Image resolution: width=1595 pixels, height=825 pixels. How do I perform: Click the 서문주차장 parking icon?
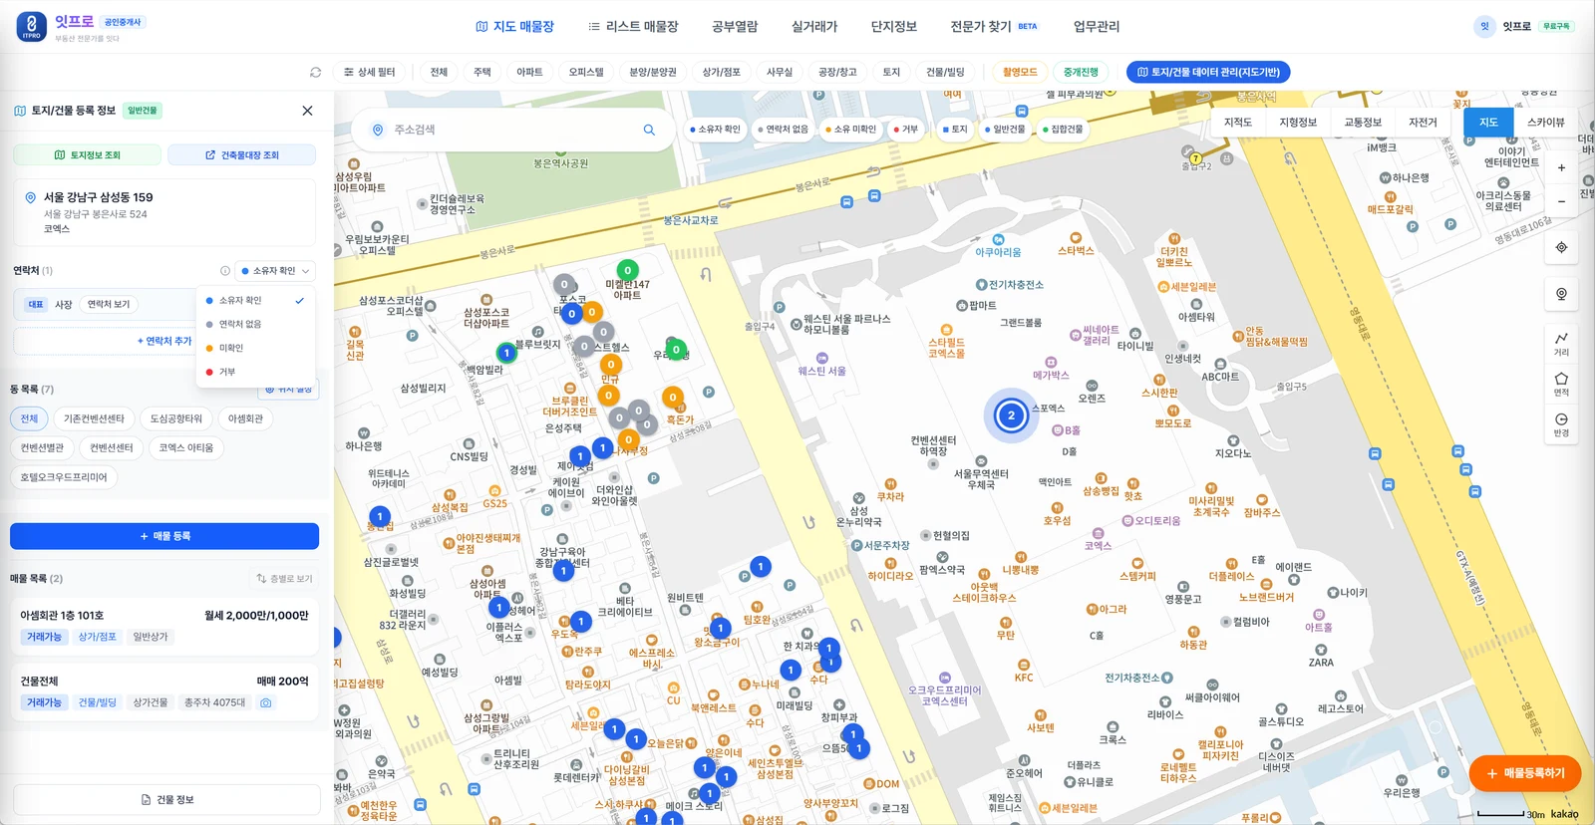856,545
